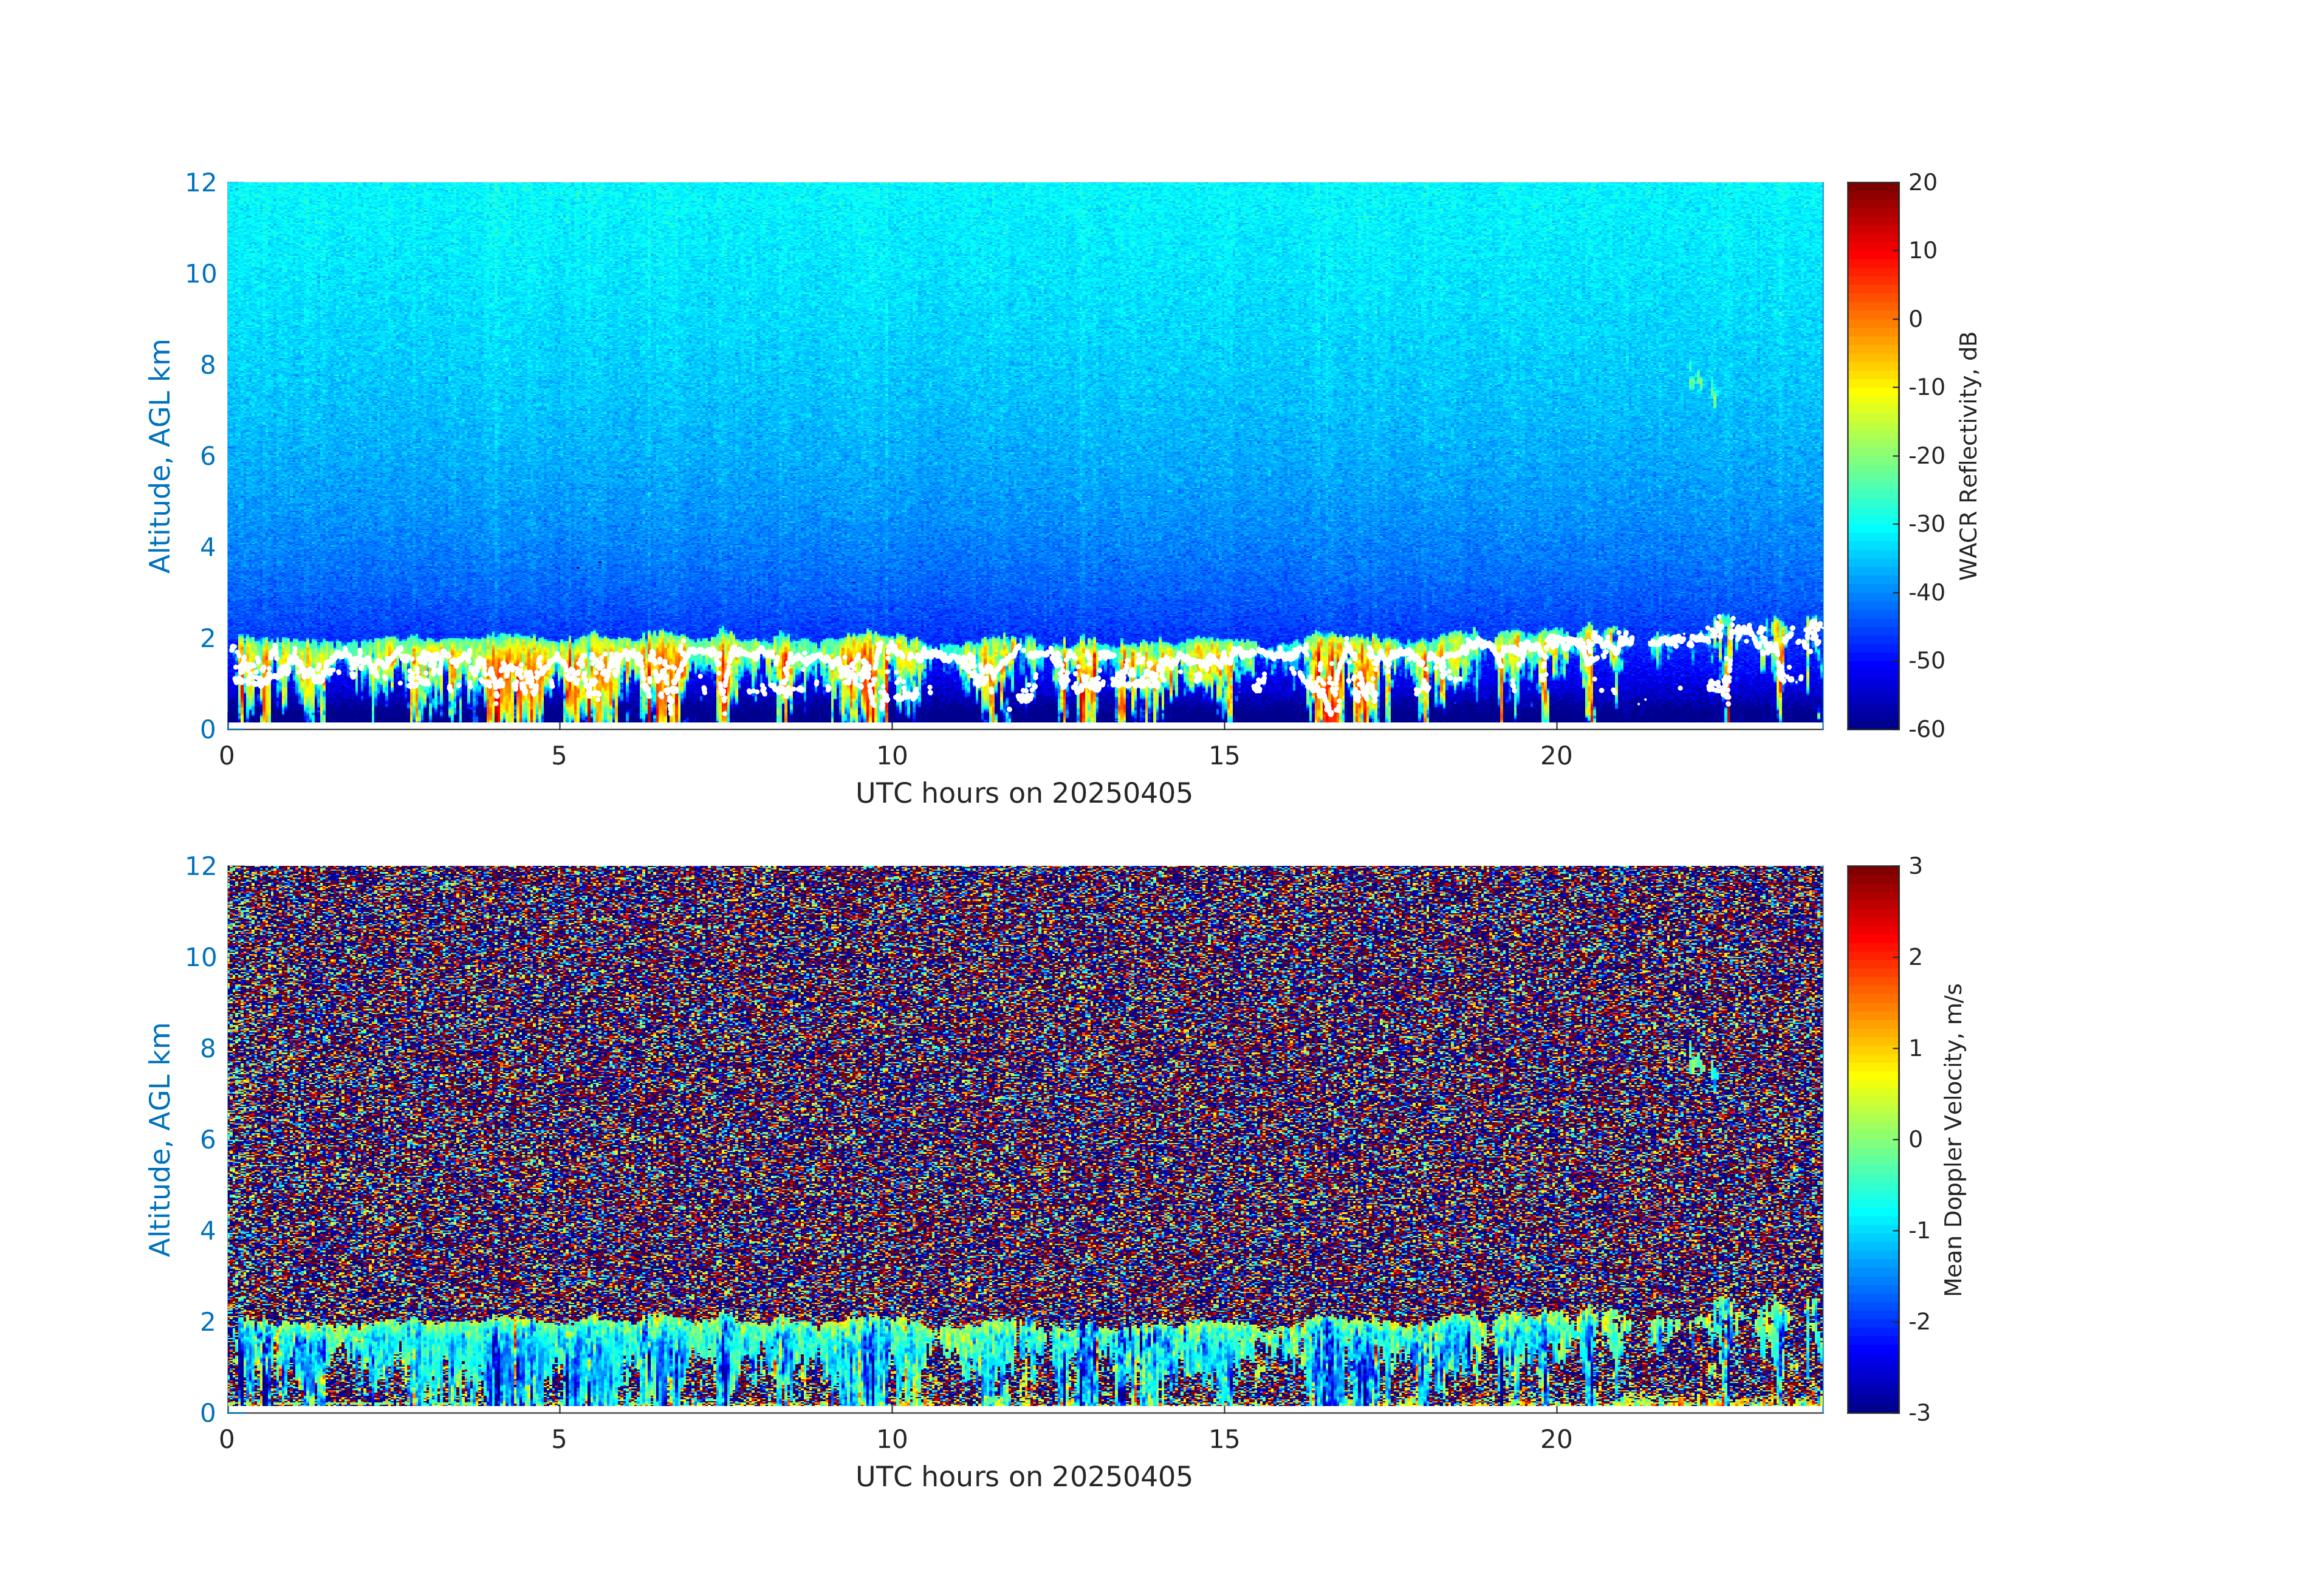
Task: Click the 'WACR Reflectivity, dB' colorbar label
Action: [1967, 455]
